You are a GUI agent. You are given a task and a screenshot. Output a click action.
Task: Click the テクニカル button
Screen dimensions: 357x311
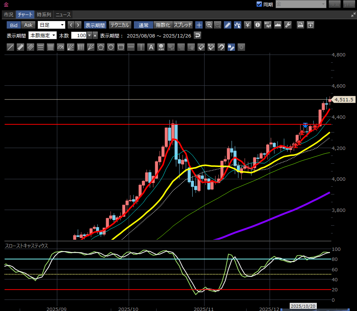point(119,25)
